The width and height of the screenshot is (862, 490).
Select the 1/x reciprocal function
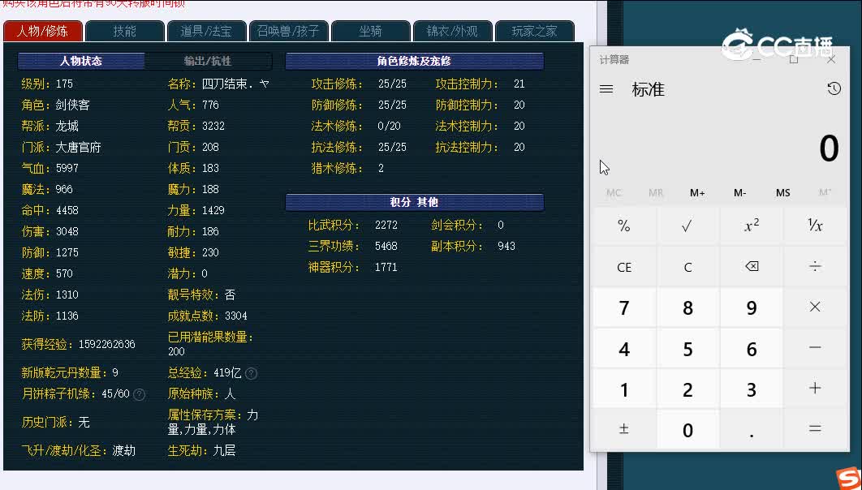pyautogui.click(x=814, y=226)
